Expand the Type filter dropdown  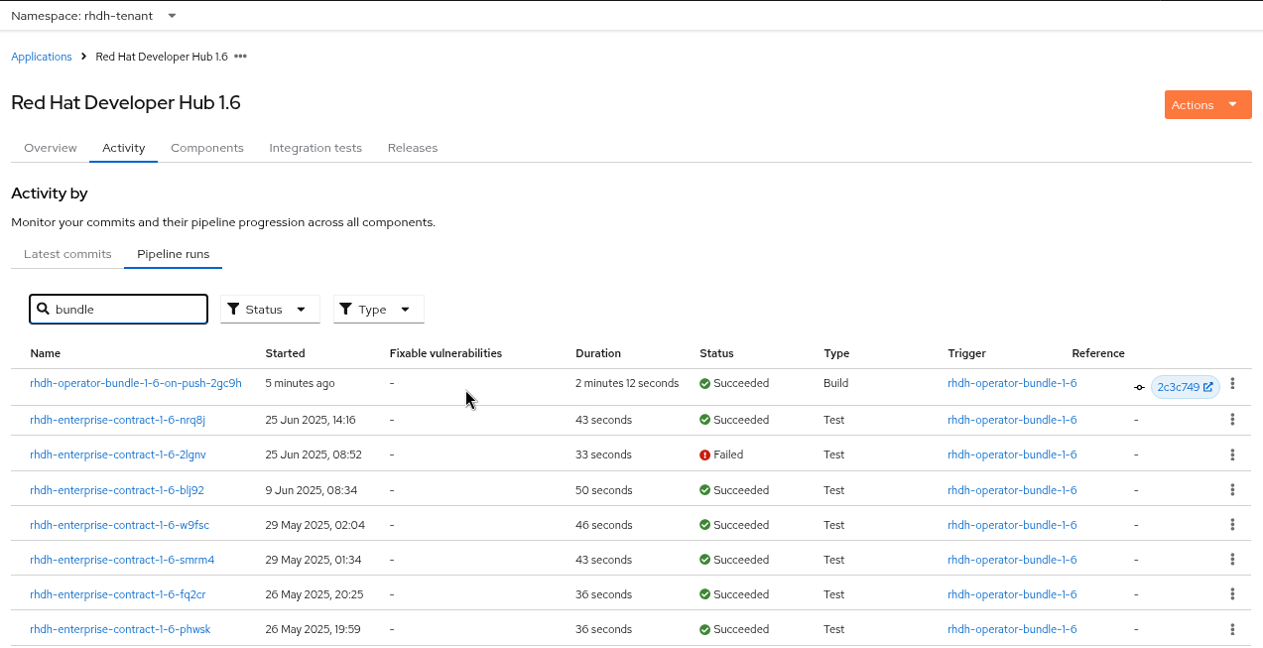(x=379, y=310)
